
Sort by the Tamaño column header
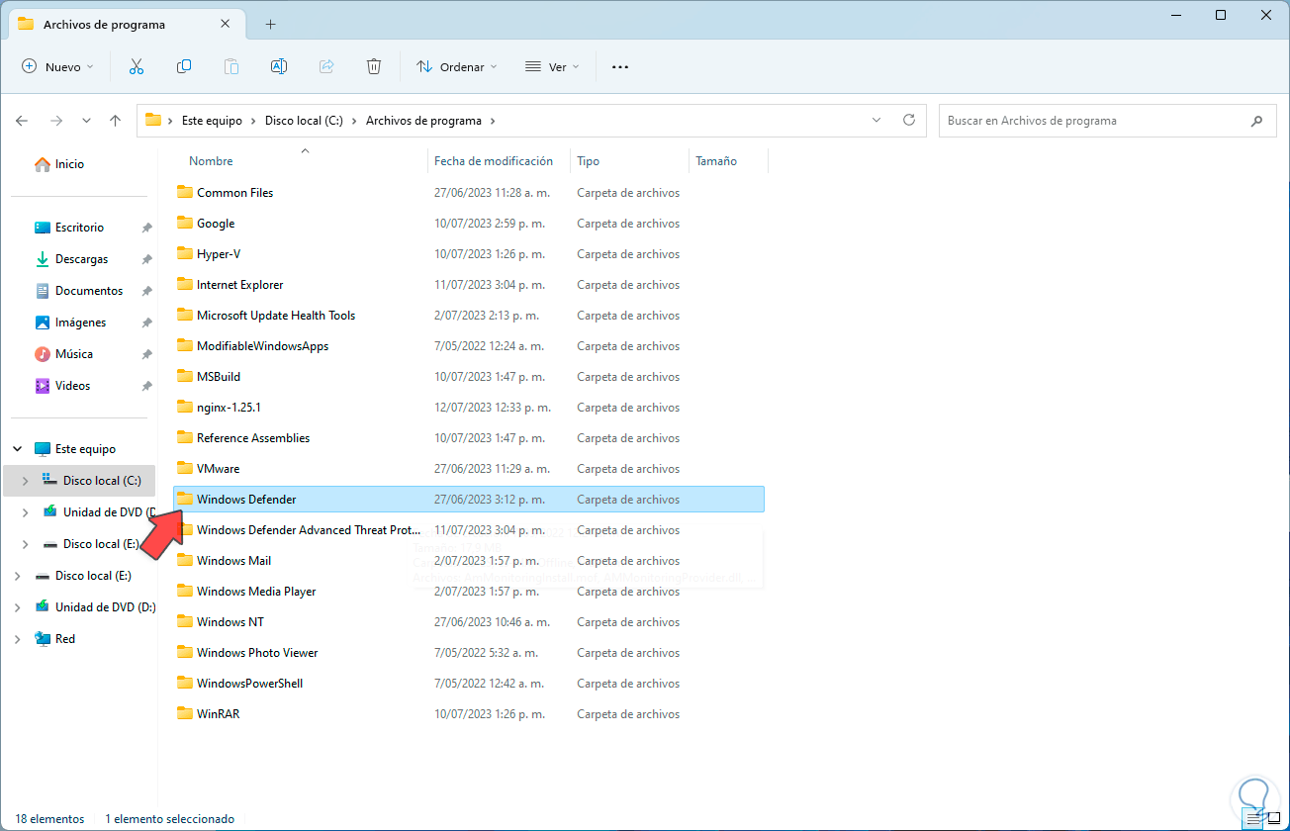(x=716, y=161)
